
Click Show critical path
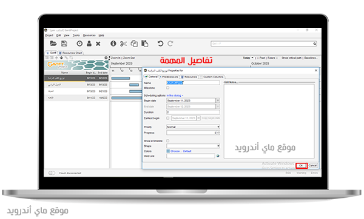coord(291,58)
